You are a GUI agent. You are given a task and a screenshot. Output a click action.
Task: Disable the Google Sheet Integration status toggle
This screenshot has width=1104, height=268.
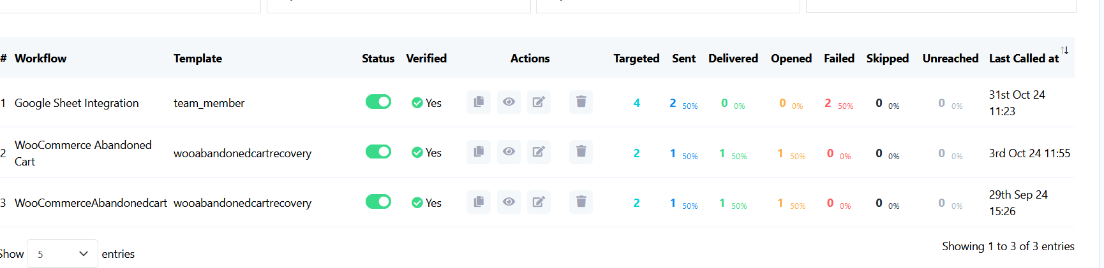378,102
